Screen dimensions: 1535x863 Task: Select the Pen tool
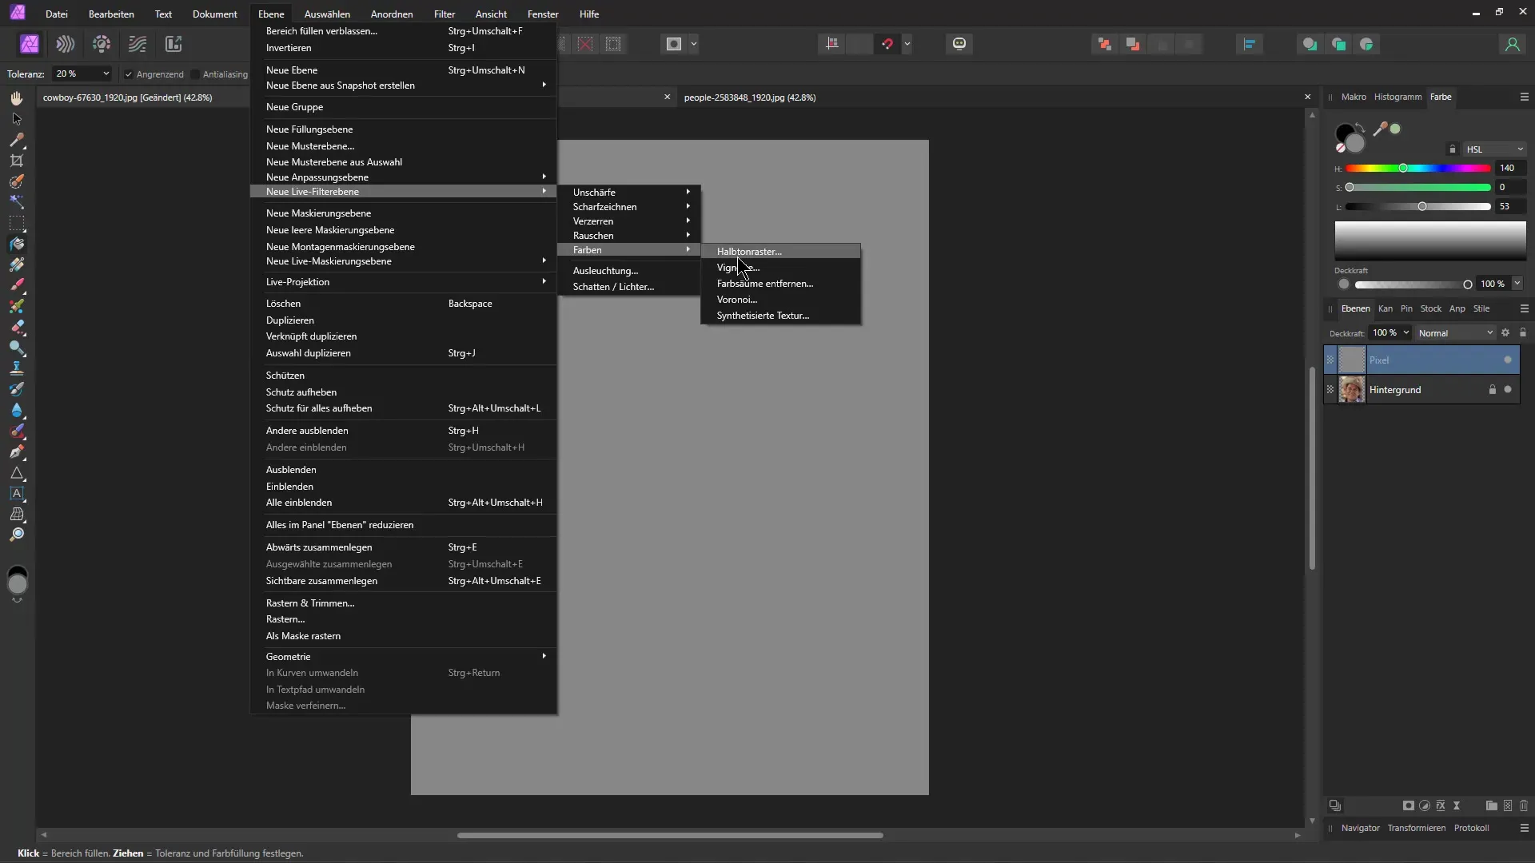click(x=17, y=451)
